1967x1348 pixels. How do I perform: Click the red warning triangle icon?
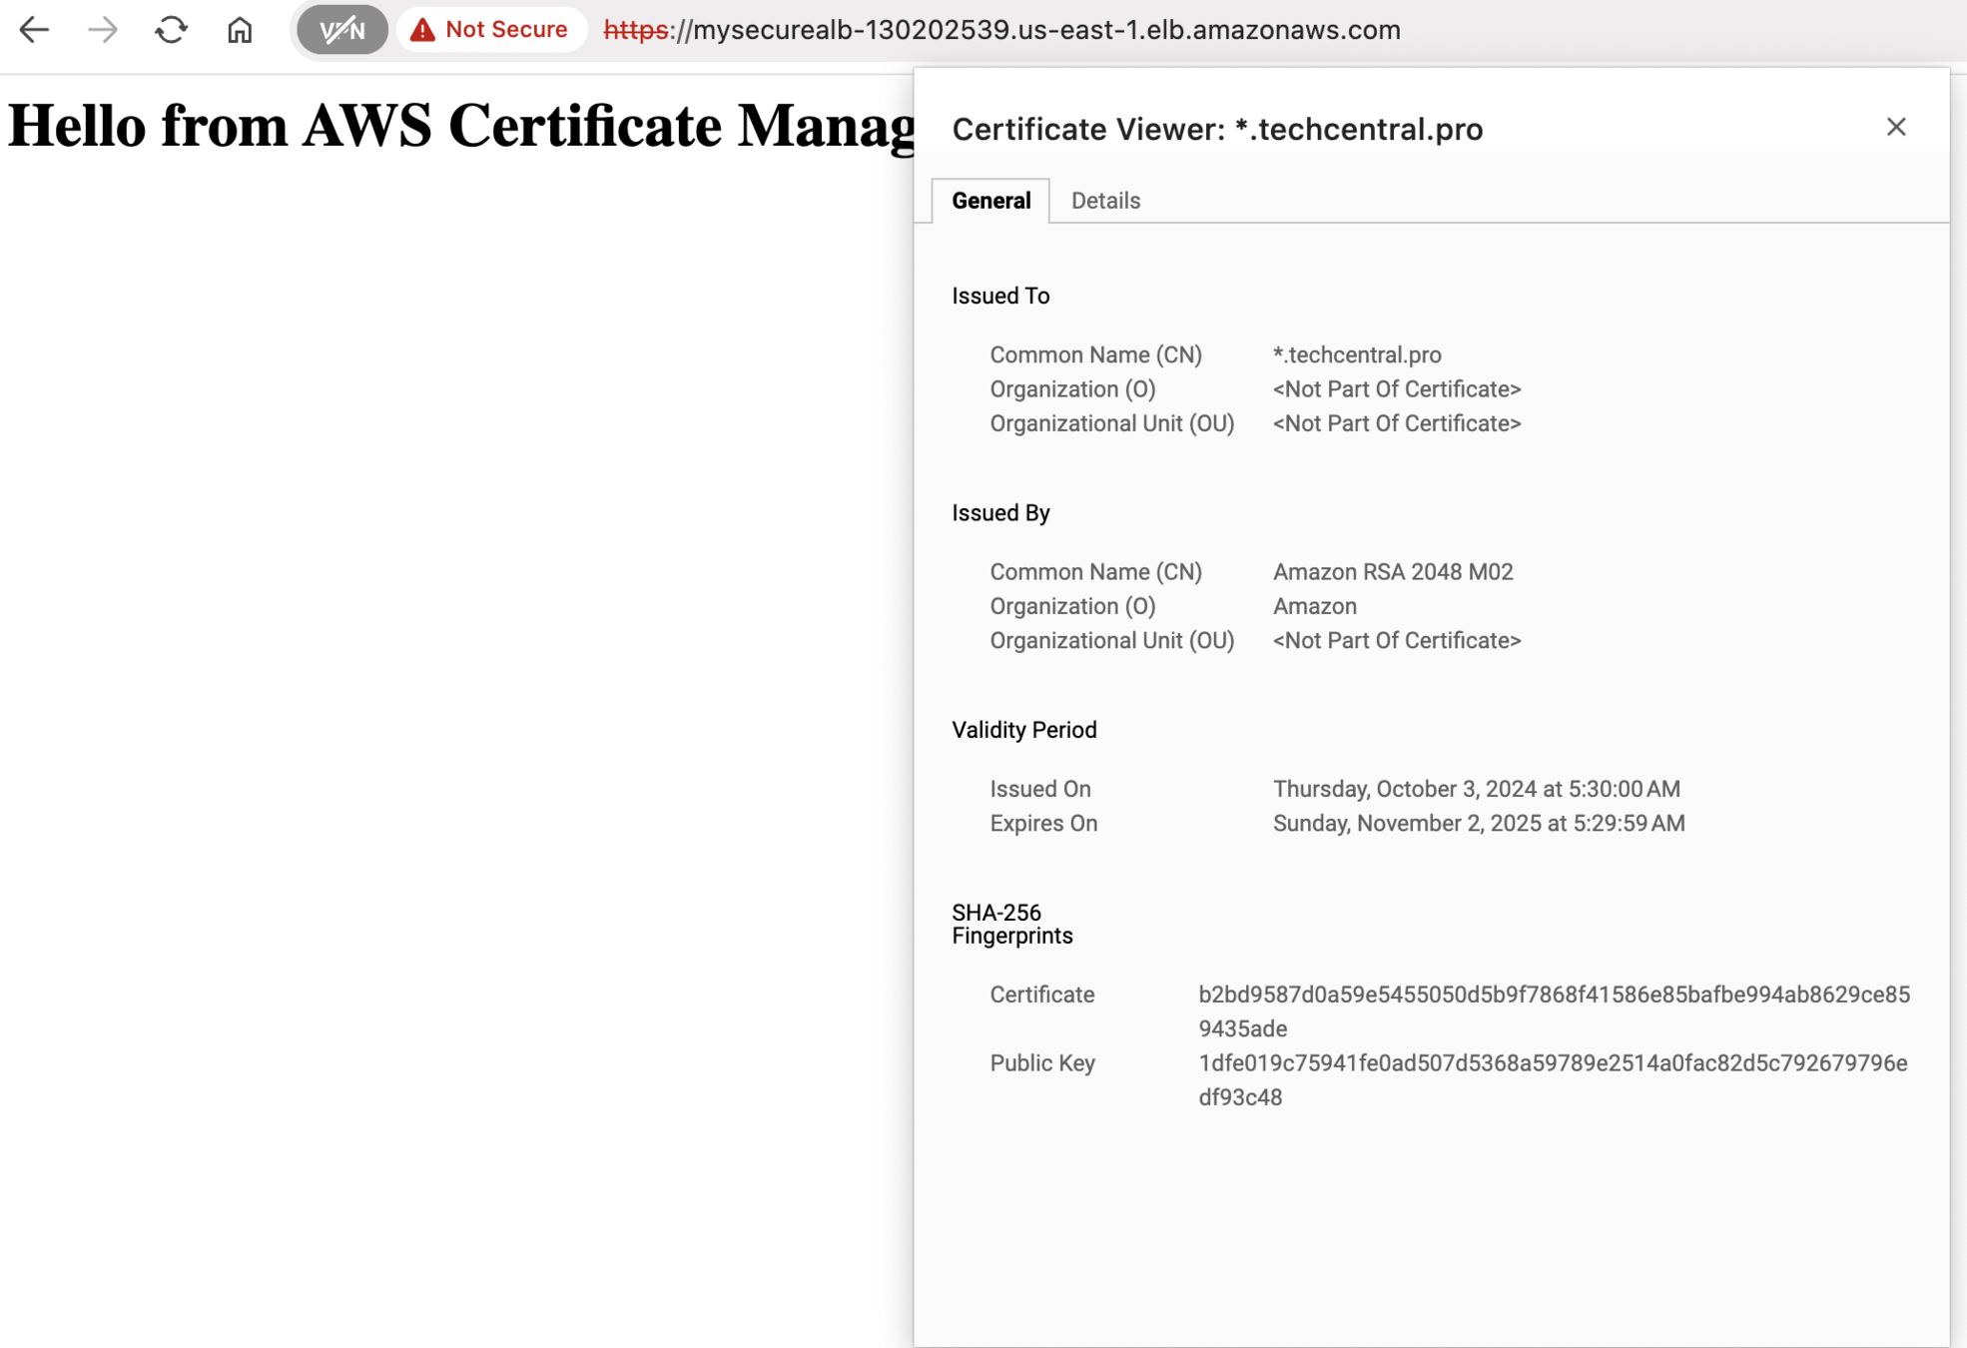[x=423, y=30]
